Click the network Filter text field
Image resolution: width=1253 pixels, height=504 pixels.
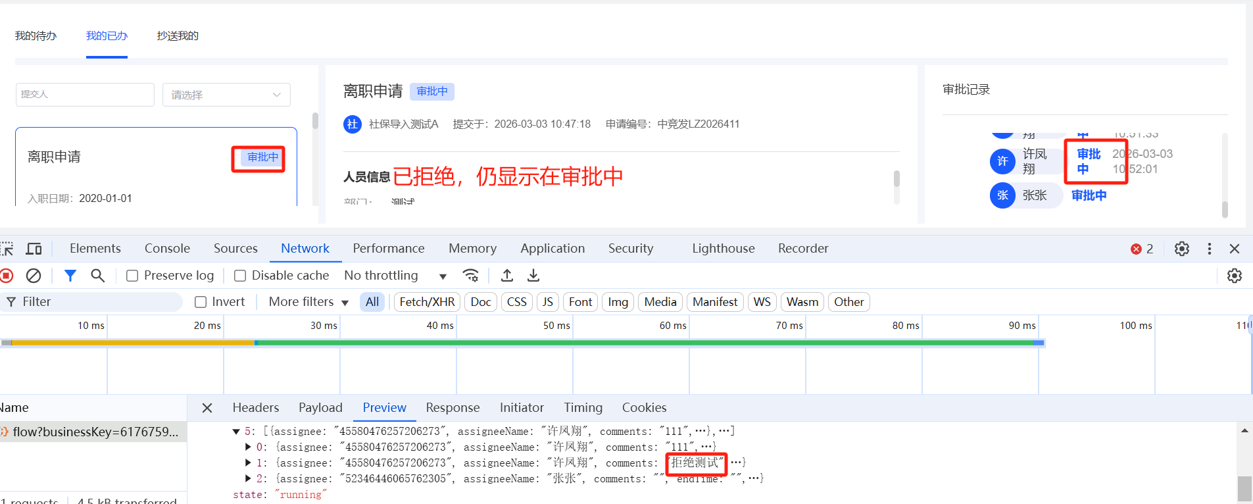pos(92,302)
